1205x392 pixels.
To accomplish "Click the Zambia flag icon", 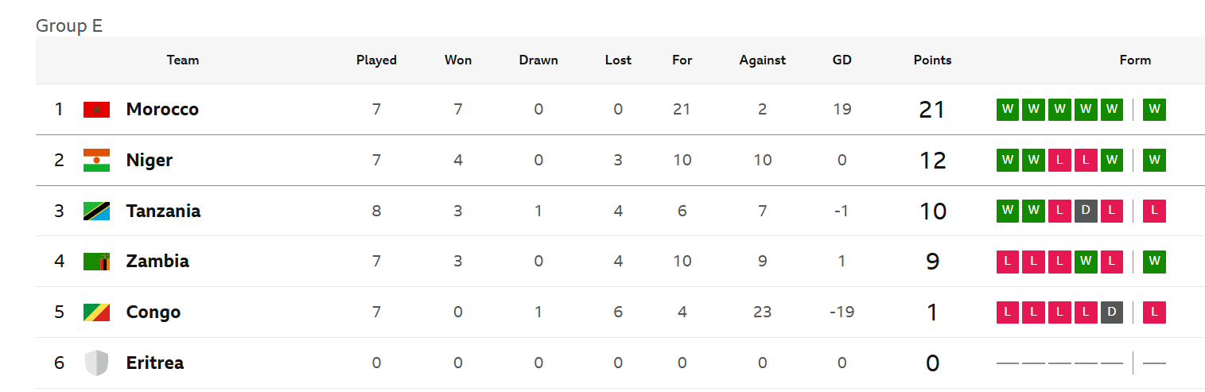I will tap(96, 262).
